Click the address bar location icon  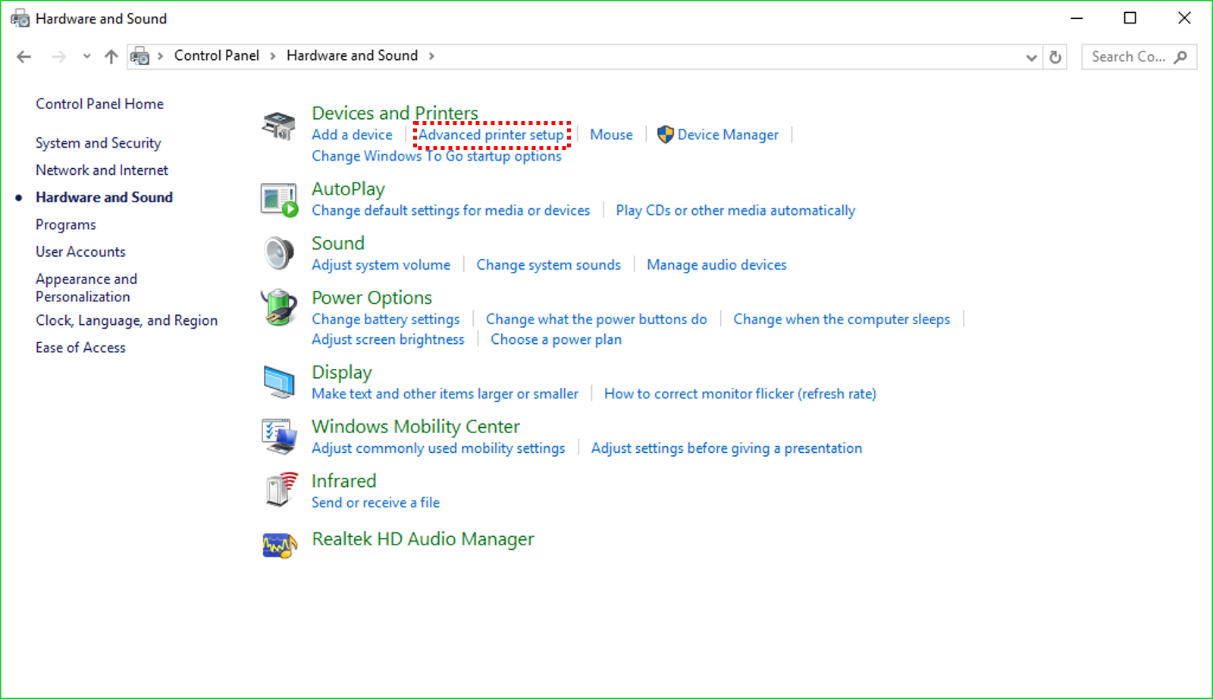(x=140, y=56)
